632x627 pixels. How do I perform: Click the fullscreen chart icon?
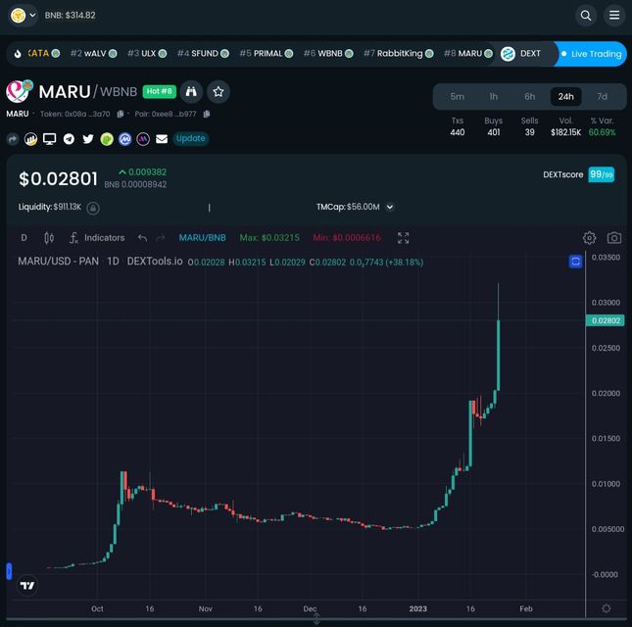(x=403, y=238)
